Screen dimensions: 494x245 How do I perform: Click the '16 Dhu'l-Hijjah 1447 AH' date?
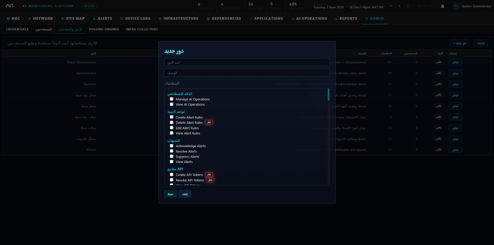[x=366, y=7]
